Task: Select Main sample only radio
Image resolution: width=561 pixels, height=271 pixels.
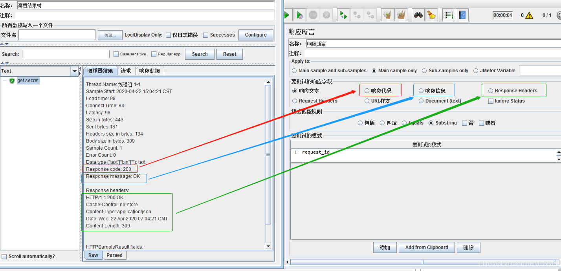Action: [x=374, y=71]
